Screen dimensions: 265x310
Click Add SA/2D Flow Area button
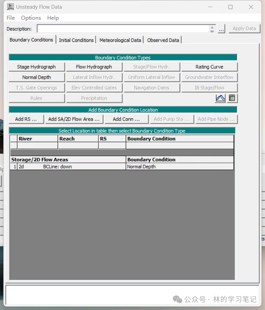pyautogui.click(x=74, y=119)
